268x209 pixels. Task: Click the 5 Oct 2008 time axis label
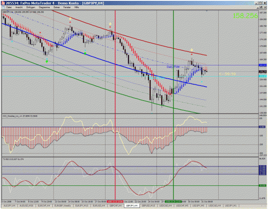click(x=6, y=202)
